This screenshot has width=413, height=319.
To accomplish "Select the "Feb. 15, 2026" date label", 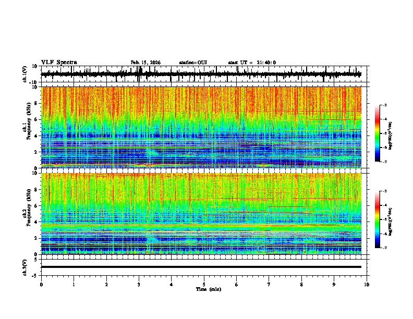I will [145, 63].
